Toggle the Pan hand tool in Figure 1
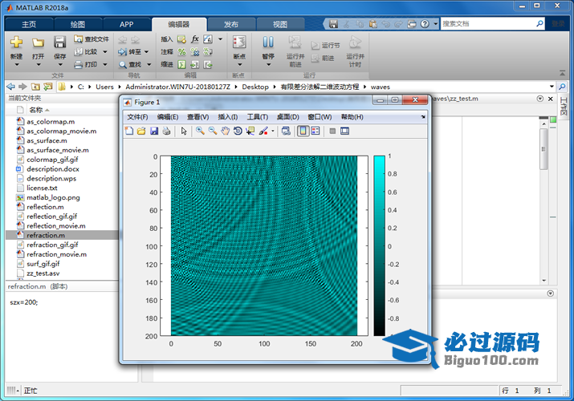574x401 pixels. pos(225,131)
